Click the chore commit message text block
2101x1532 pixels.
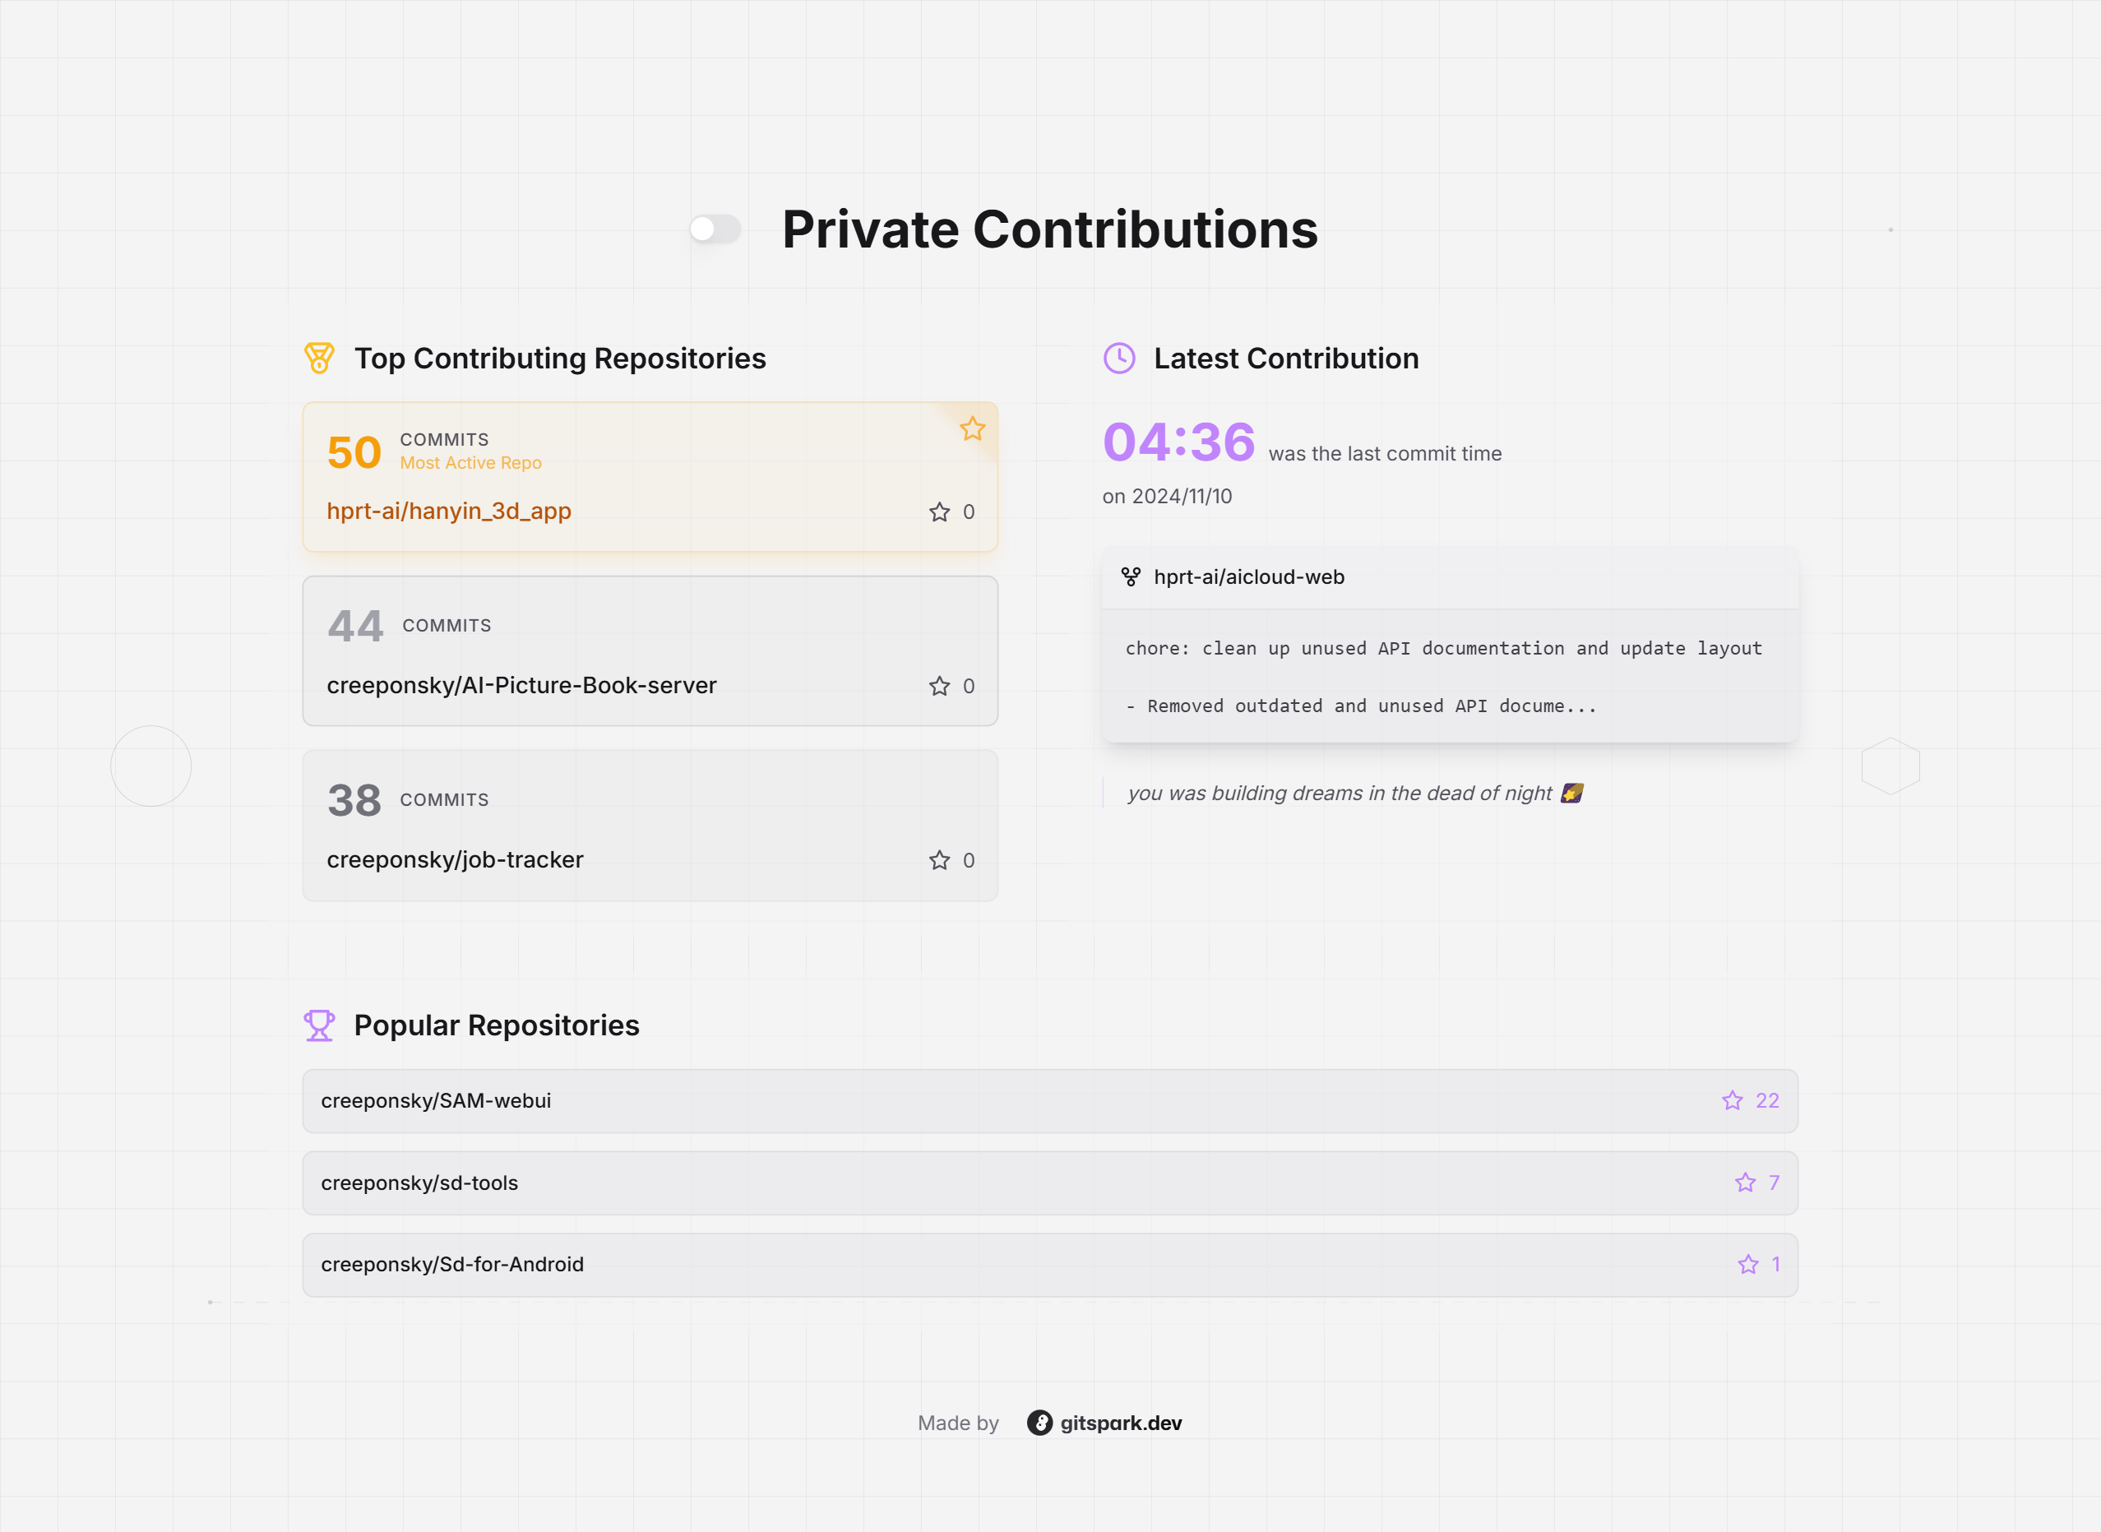1442,676
